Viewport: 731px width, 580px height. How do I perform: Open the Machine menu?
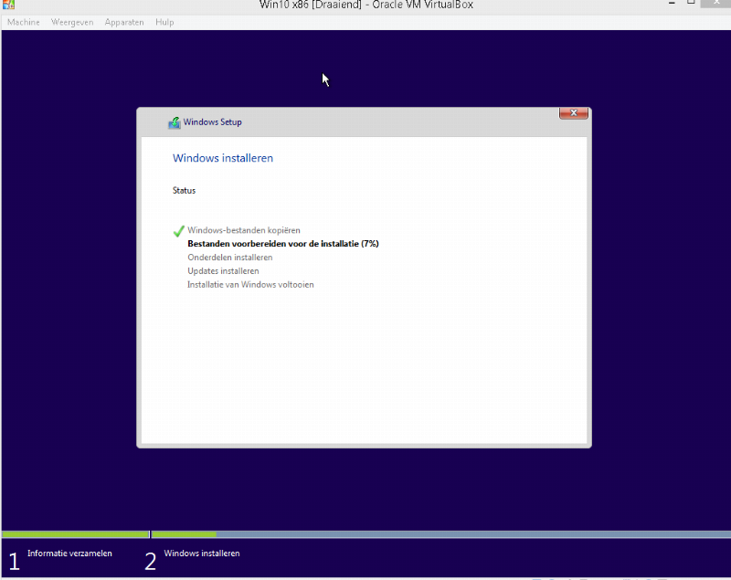[24, 22]
